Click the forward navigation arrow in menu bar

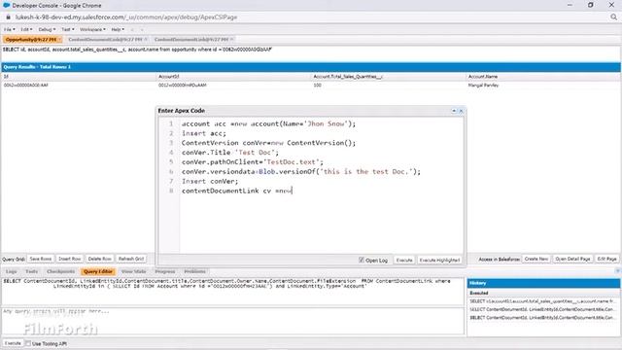click(142, 29)
